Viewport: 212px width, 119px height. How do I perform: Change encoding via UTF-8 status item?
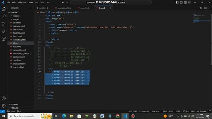[x=164, y=111]
